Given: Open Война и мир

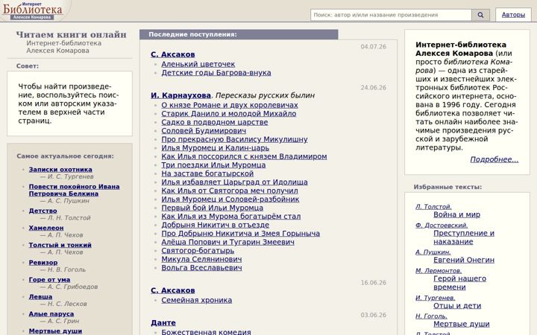Looking at the screenshot, I should tap(456, 214).
